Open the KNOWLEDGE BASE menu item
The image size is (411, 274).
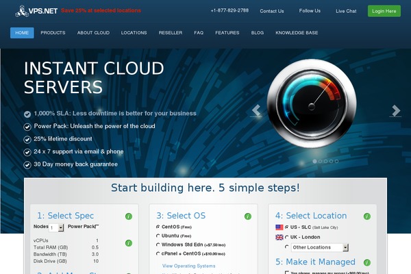tap(297, 33)
